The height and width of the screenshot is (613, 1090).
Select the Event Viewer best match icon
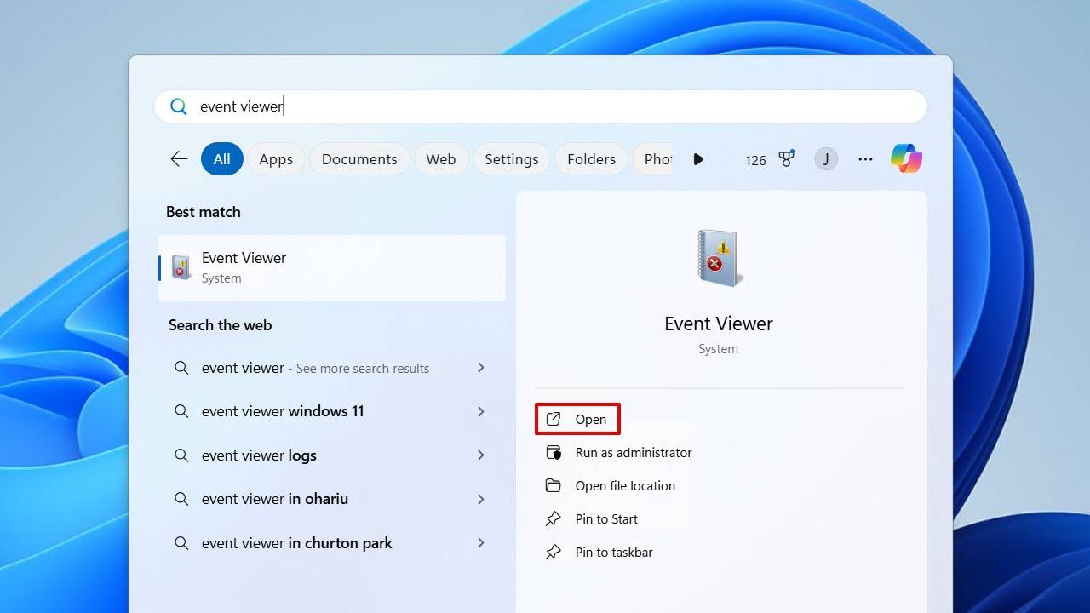click(181, 266)
